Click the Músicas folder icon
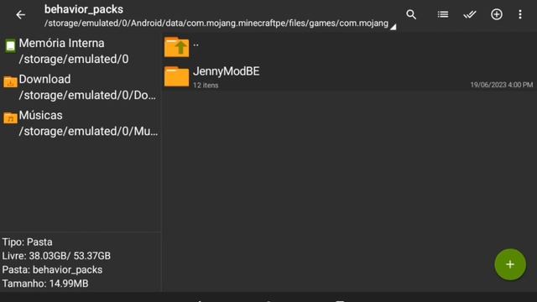 click(x=10, y=117)
